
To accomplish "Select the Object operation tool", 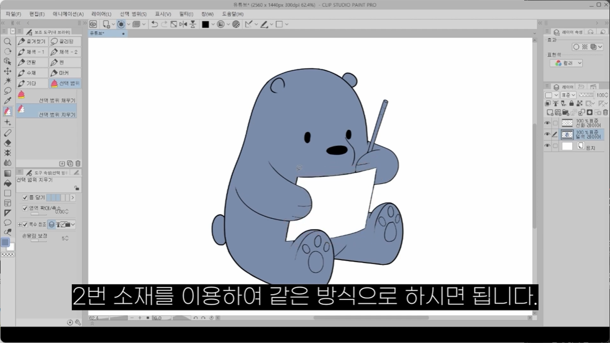I will pyautogui.click(x=7, y=61).
